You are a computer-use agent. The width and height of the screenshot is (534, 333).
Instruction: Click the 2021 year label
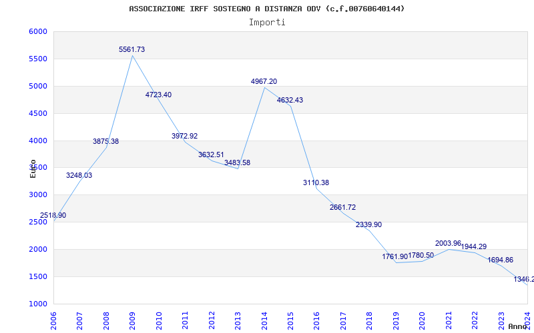pyautogui.click(x=449, y=320)
